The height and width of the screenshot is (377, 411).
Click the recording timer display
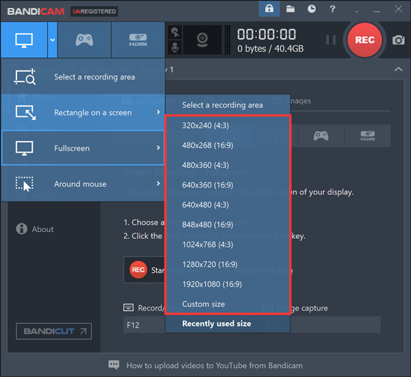click(266, 34)
